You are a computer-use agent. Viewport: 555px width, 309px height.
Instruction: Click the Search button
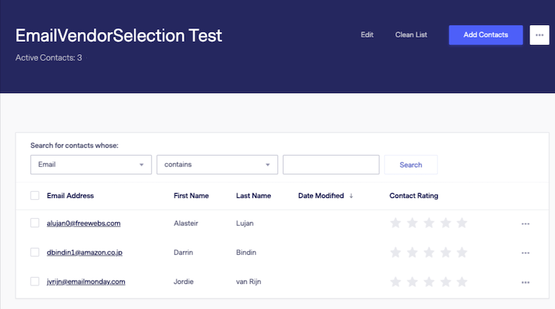click(411, 165)
